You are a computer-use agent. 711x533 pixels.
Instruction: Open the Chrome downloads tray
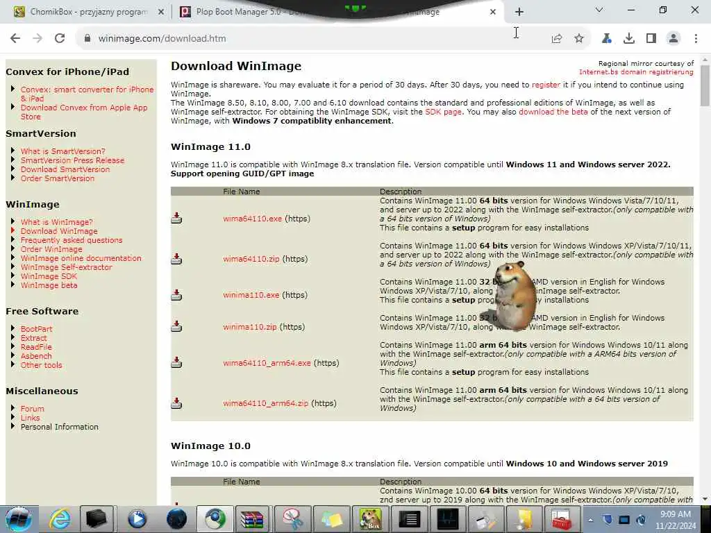point(629,39)
